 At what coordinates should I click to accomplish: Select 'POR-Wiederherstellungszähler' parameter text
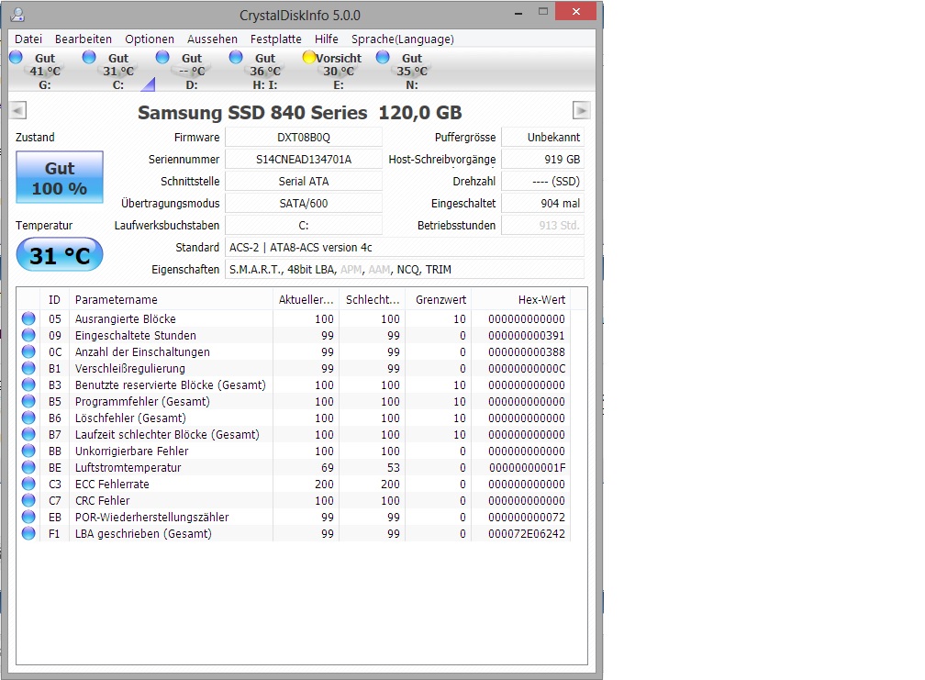click(151, 517)
